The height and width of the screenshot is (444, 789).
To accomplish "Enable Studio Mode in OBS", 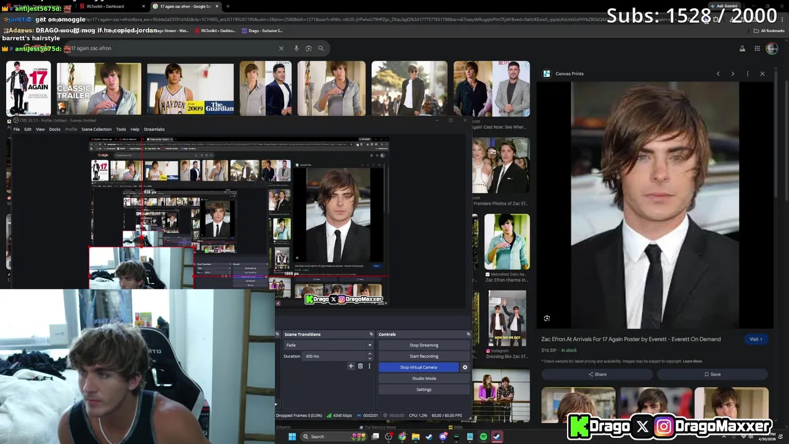I will click(424, 379).
